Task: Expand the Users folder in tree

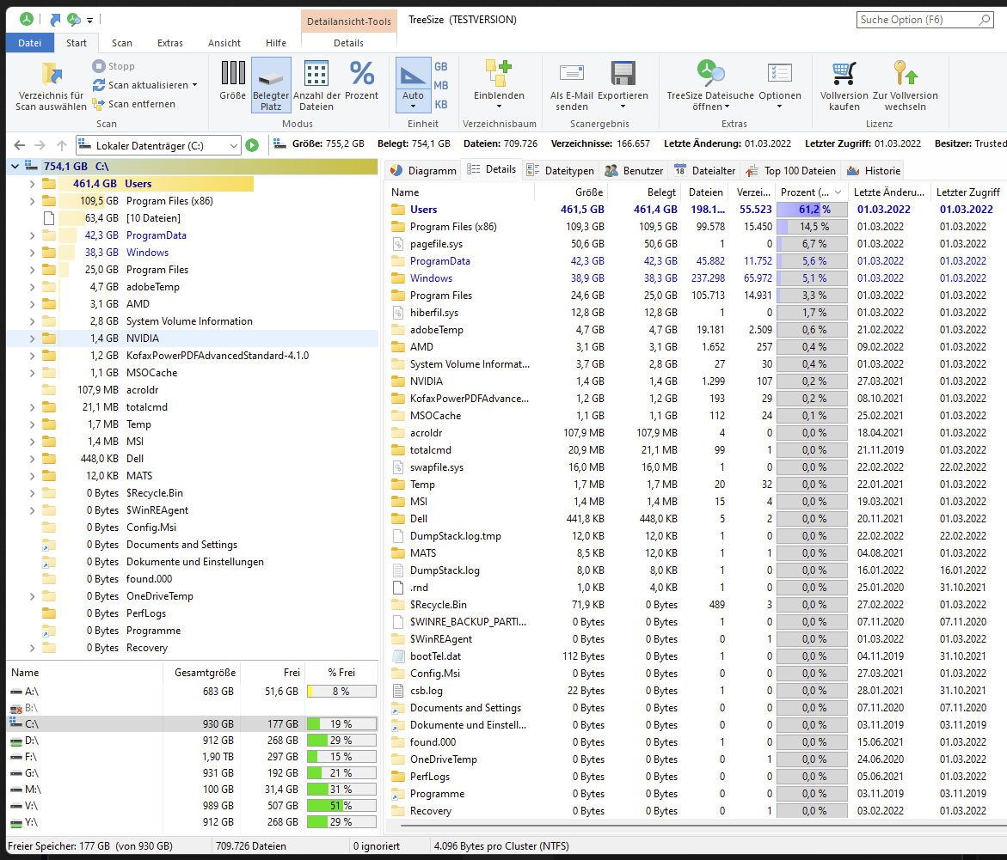Action: [32, 184]
